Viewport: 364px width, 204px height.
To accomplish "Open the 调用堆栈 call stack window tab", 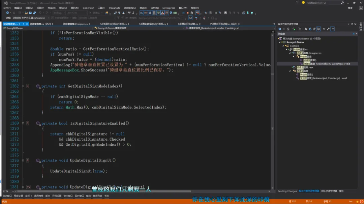I will point(38,196).
